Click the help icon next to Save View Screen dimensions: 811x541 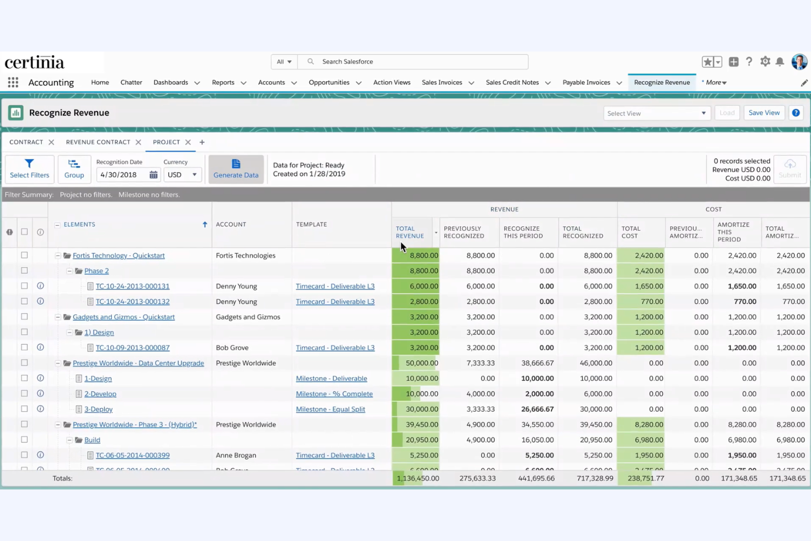coord(796,112)
